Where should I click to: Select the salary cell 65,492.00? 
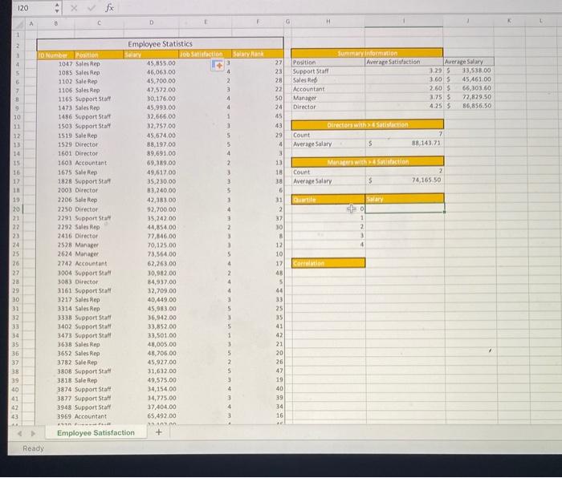pos(151,416)
